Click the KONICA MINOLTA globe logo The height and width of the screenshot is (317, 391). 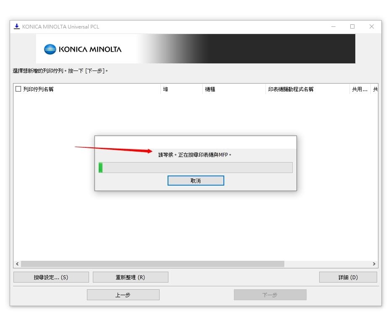50,49
